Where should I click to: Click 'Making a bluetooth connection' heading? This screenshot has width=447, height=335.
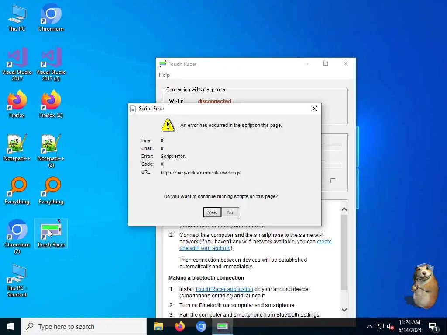[206, 278]
